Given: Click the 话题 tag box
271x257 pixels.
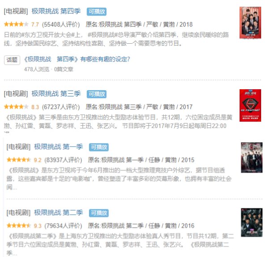Looking at the screenshot, I should pos(12,60).
